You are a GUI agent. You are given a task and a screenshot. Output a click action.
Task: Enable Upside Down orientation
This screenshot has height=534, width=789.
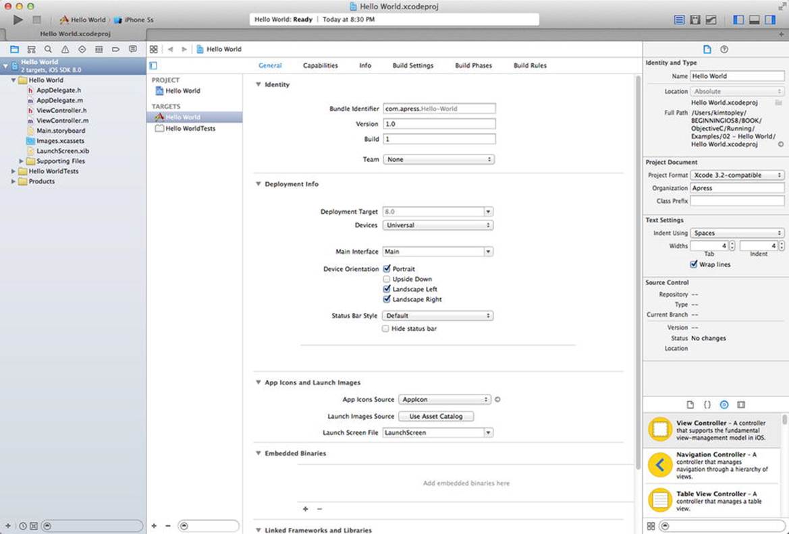tap(387, 279)
